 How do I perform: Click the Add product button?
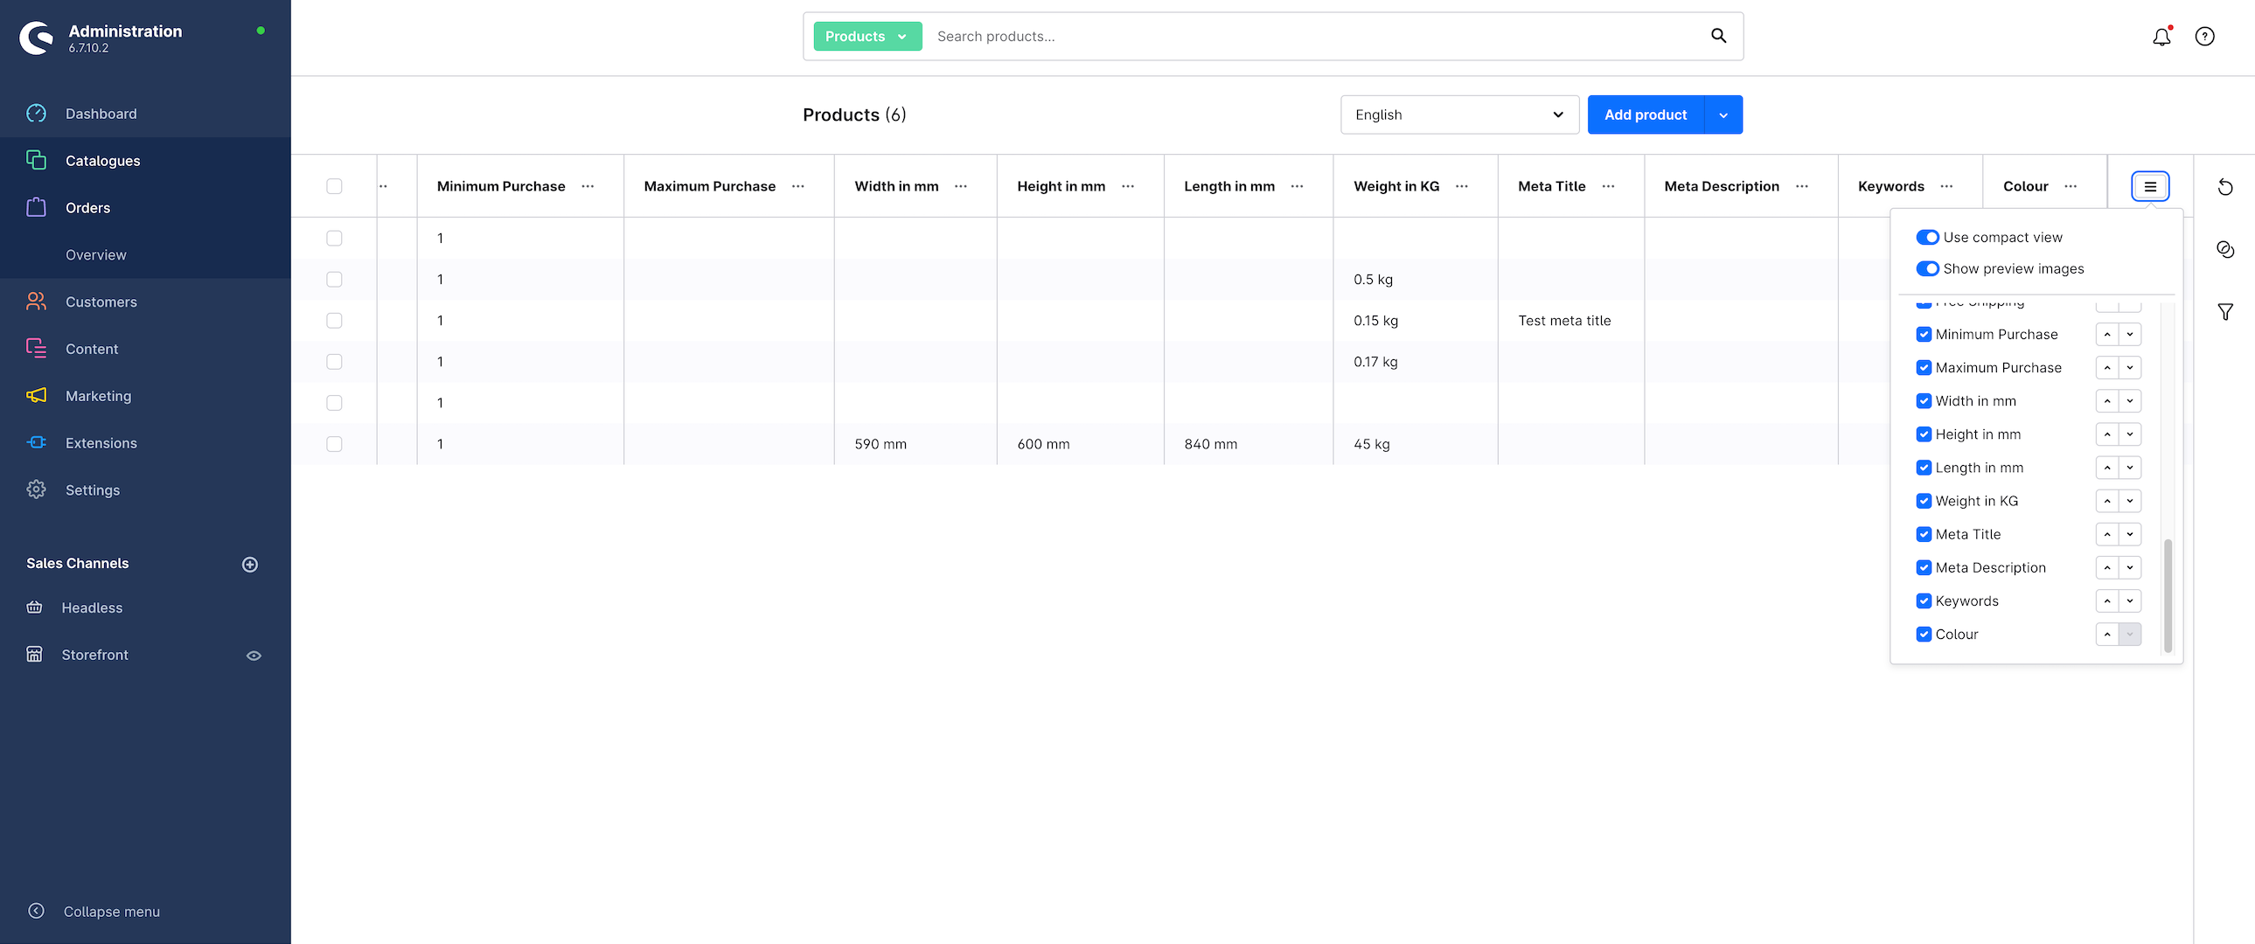(1645, 115)
